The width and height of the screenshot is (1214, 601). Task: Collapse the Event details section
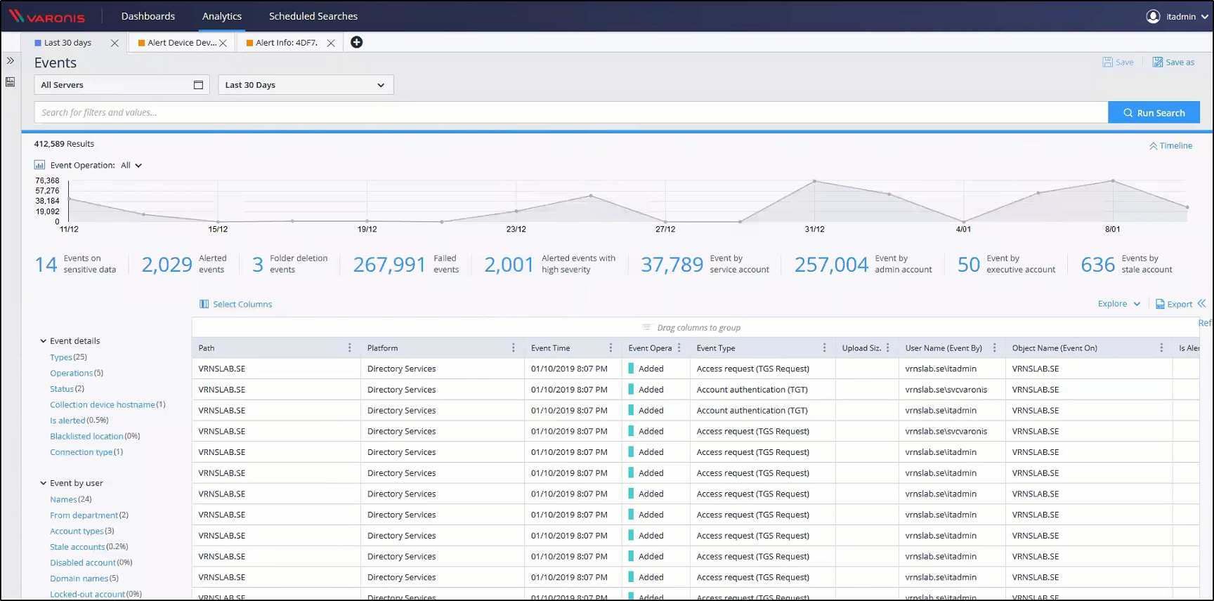pos(44,341)
